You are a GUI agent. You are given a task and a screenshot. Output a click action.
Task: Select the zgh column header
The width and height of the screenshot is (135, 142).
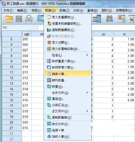click(x=27, y=34)
